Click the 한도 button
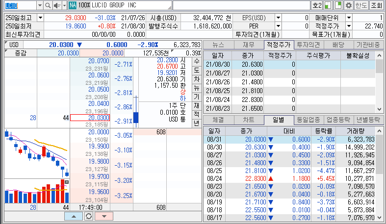 361,5
